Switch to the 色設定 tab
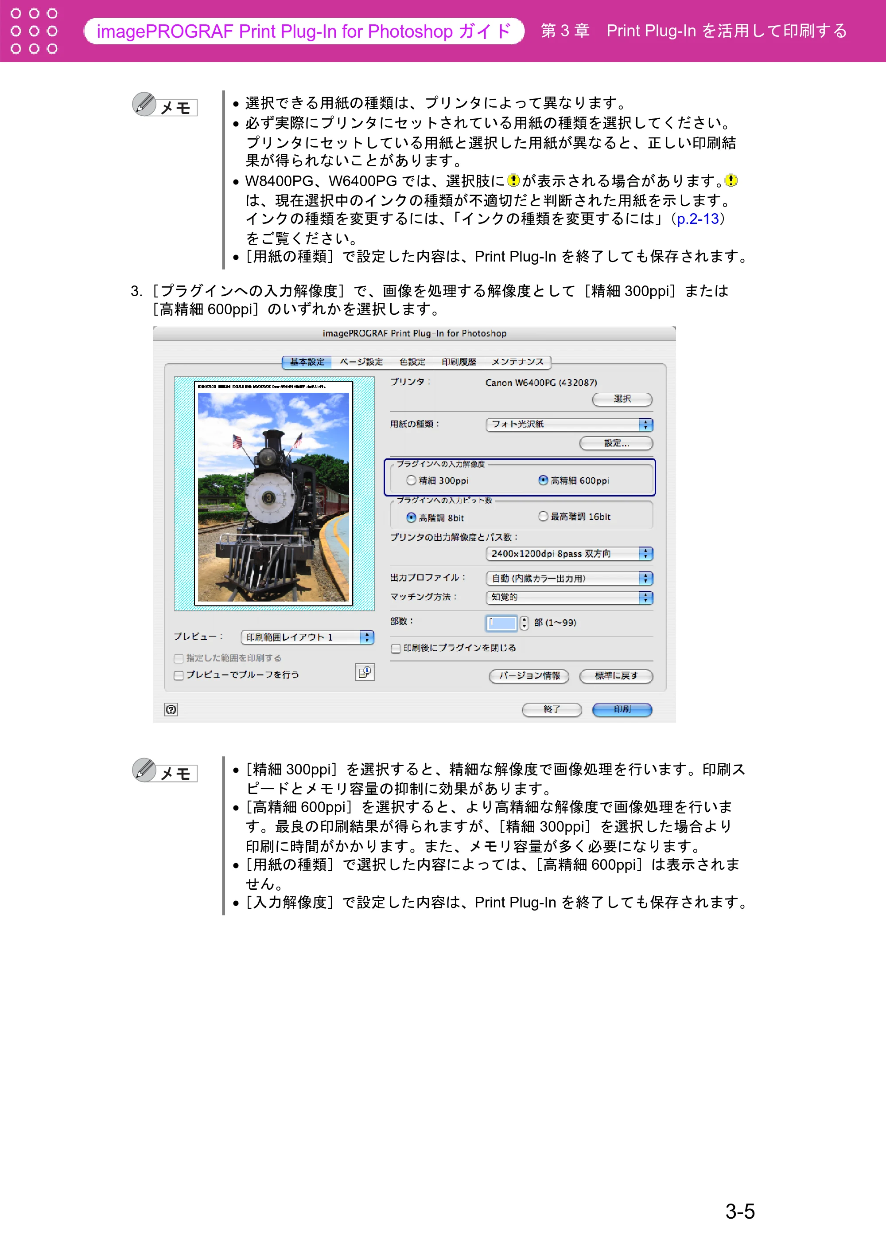This screenshot has width=886, height=1255. point(412,362)
